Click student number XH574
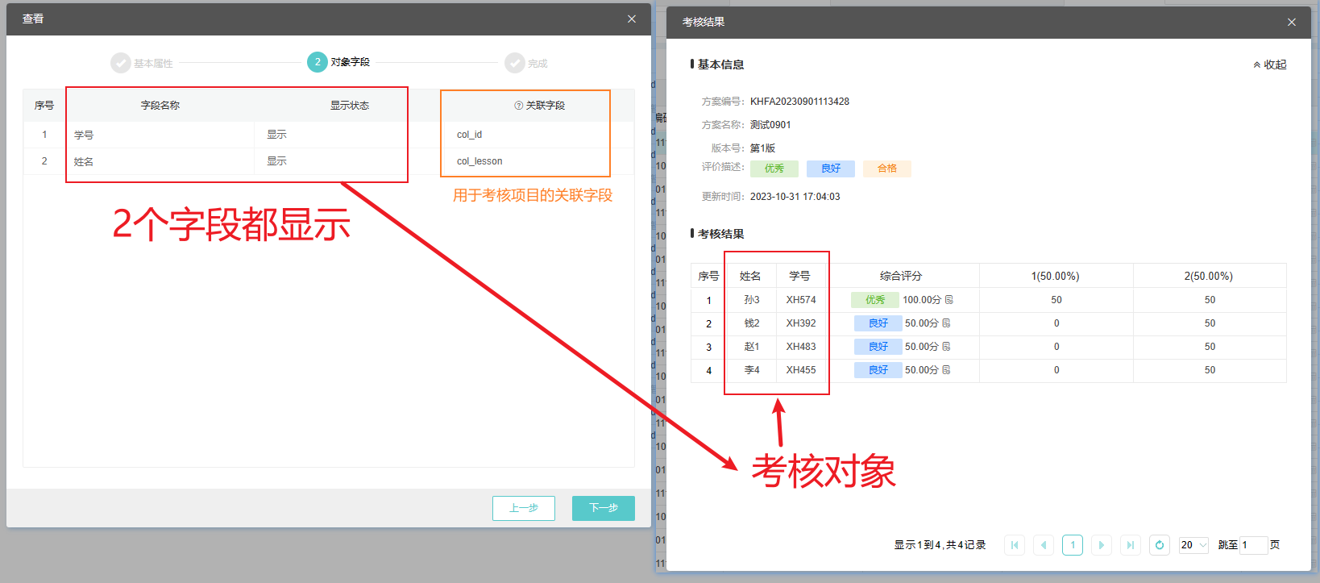This screenshot has height=583, width=1320. pyautogui.click(x=801, y=300)
